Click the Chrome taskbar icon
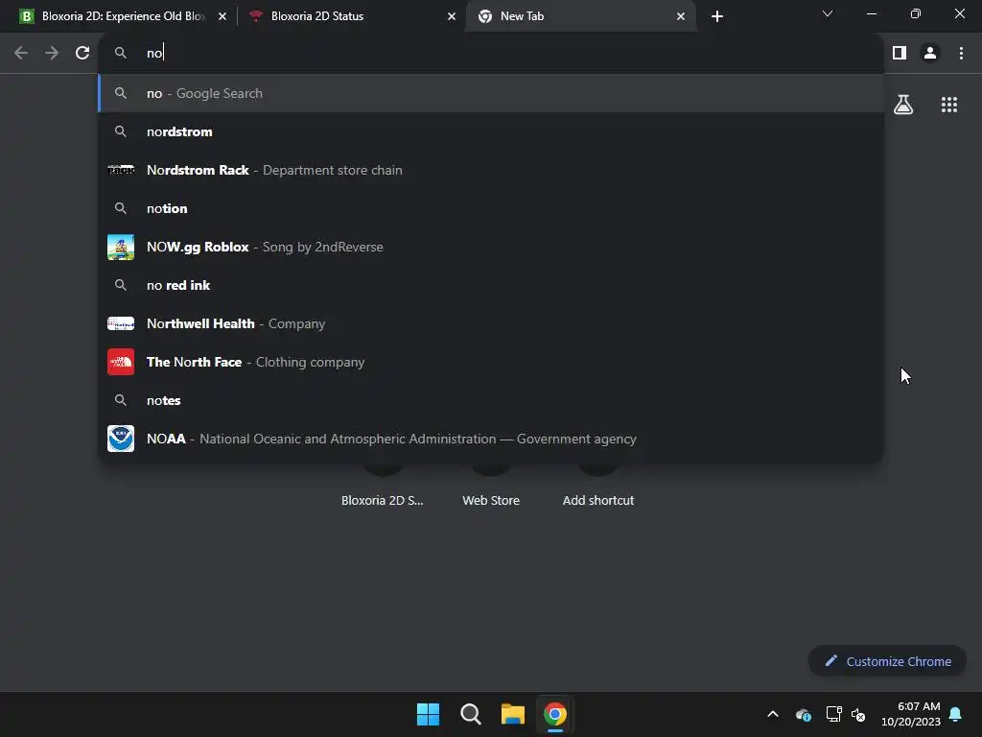Viewport: 982px width, 737px height. (x=555, y=714)
